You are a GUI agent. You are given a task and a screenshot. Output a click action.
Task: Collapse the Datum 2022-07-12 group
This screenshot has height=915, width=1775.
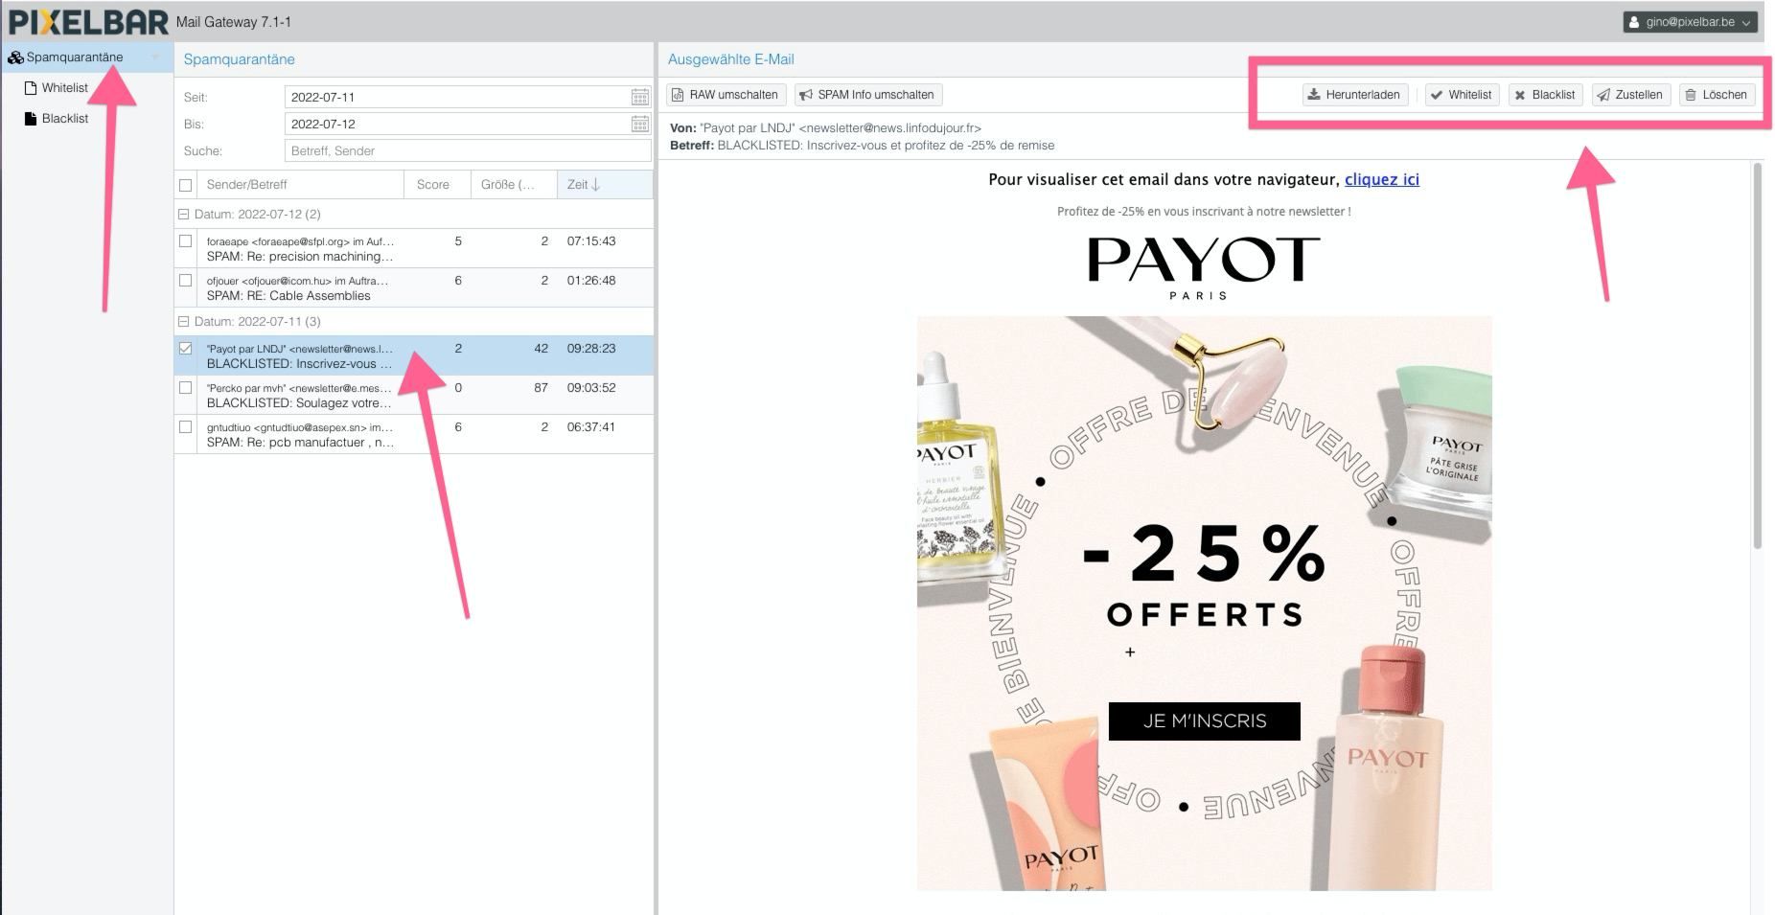click(184, 215)
